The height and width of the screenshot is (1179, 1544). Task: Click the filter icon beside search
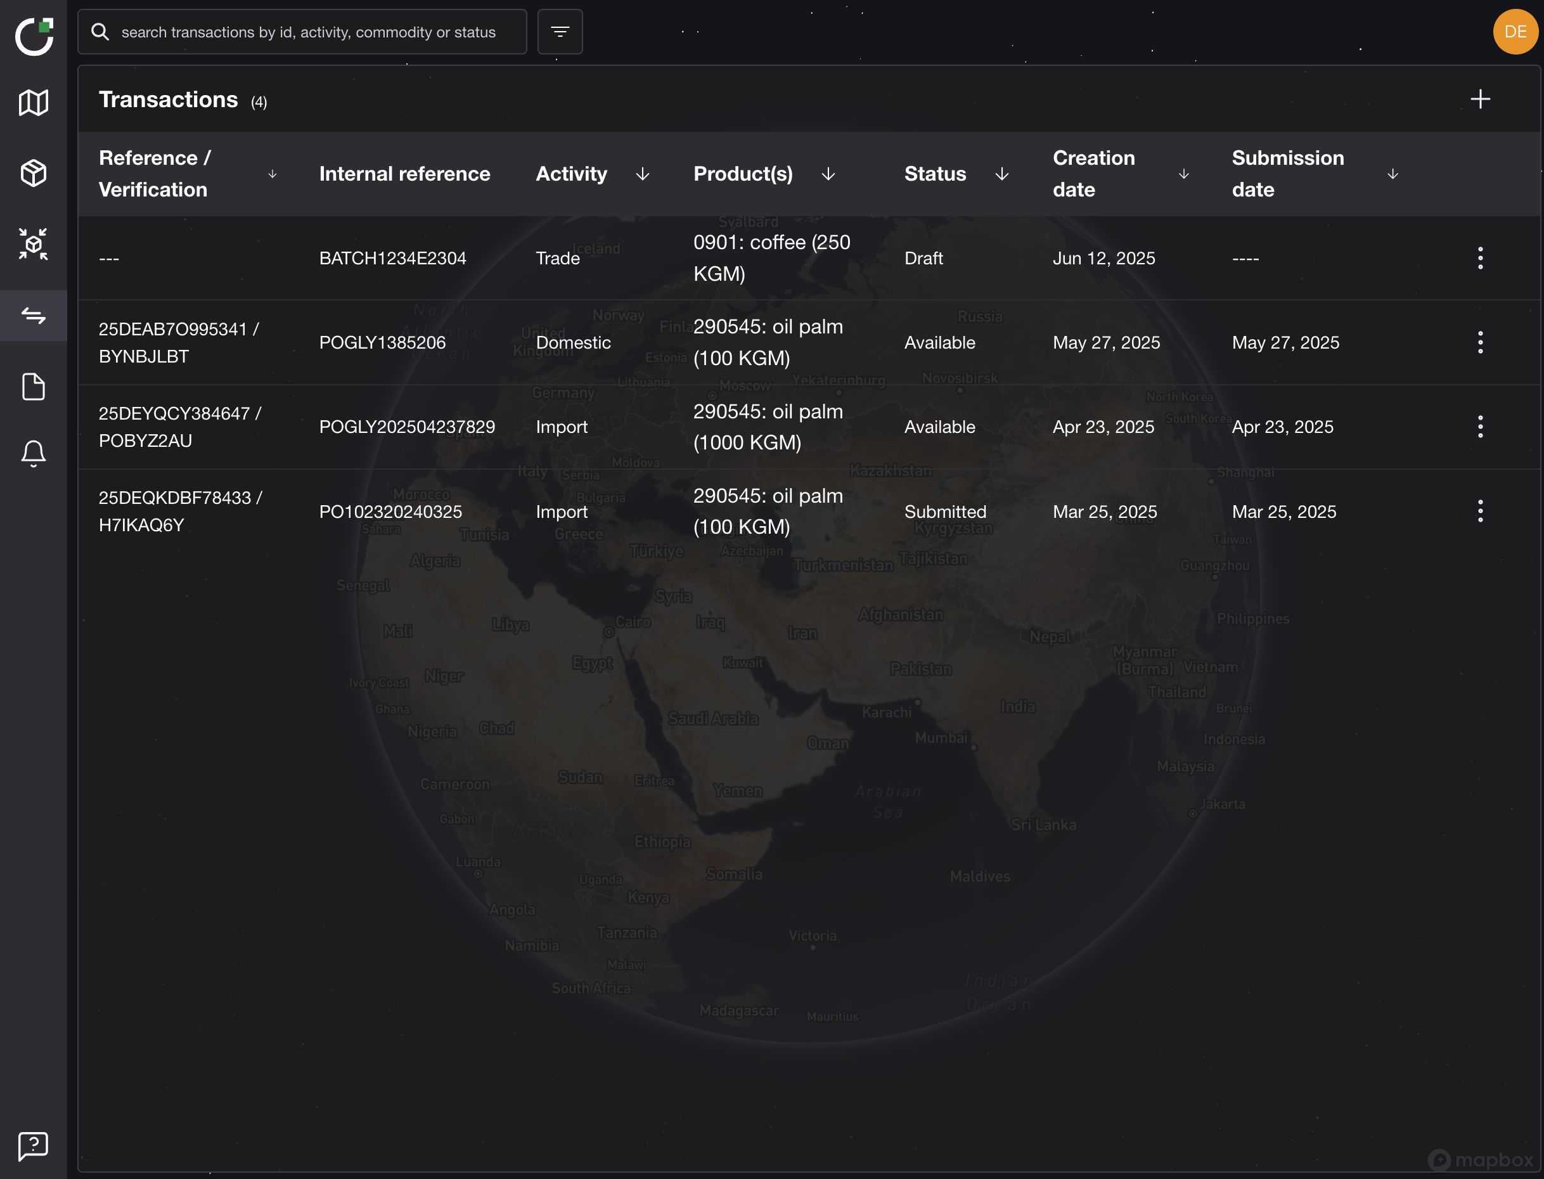(x=559, y=32)
